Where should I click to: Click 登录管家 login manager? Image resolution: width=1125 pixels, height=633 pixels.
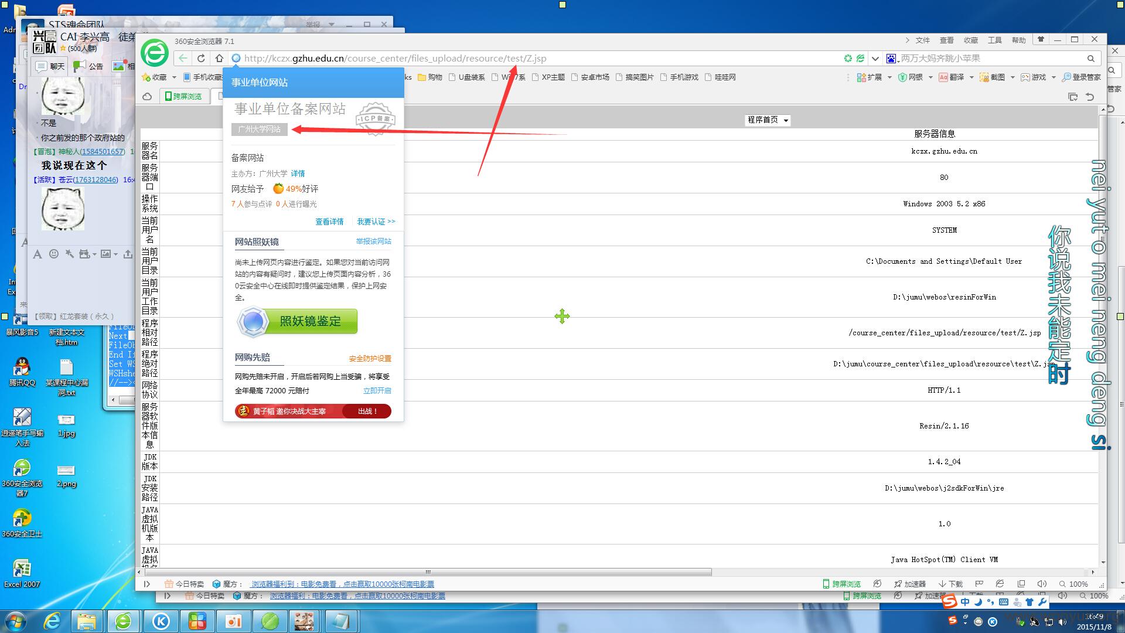[x=1082, y=77]
